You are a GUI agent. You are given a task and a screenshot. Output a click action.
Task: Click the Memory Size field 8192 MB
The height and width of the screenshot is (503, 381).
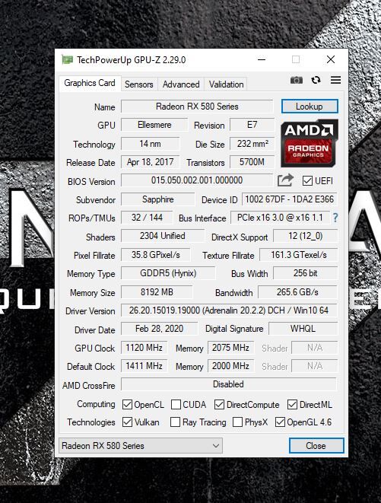(x=157, y=292)
